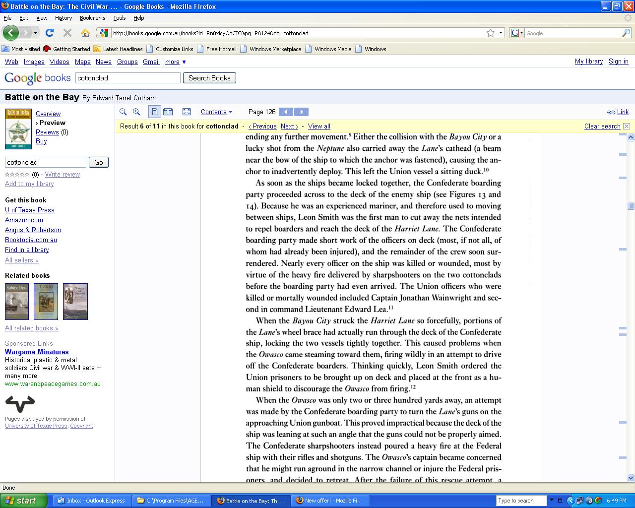The image size is (635, 508).
Task: Toggle fullscreen reading mode
Action: point(187,112)
